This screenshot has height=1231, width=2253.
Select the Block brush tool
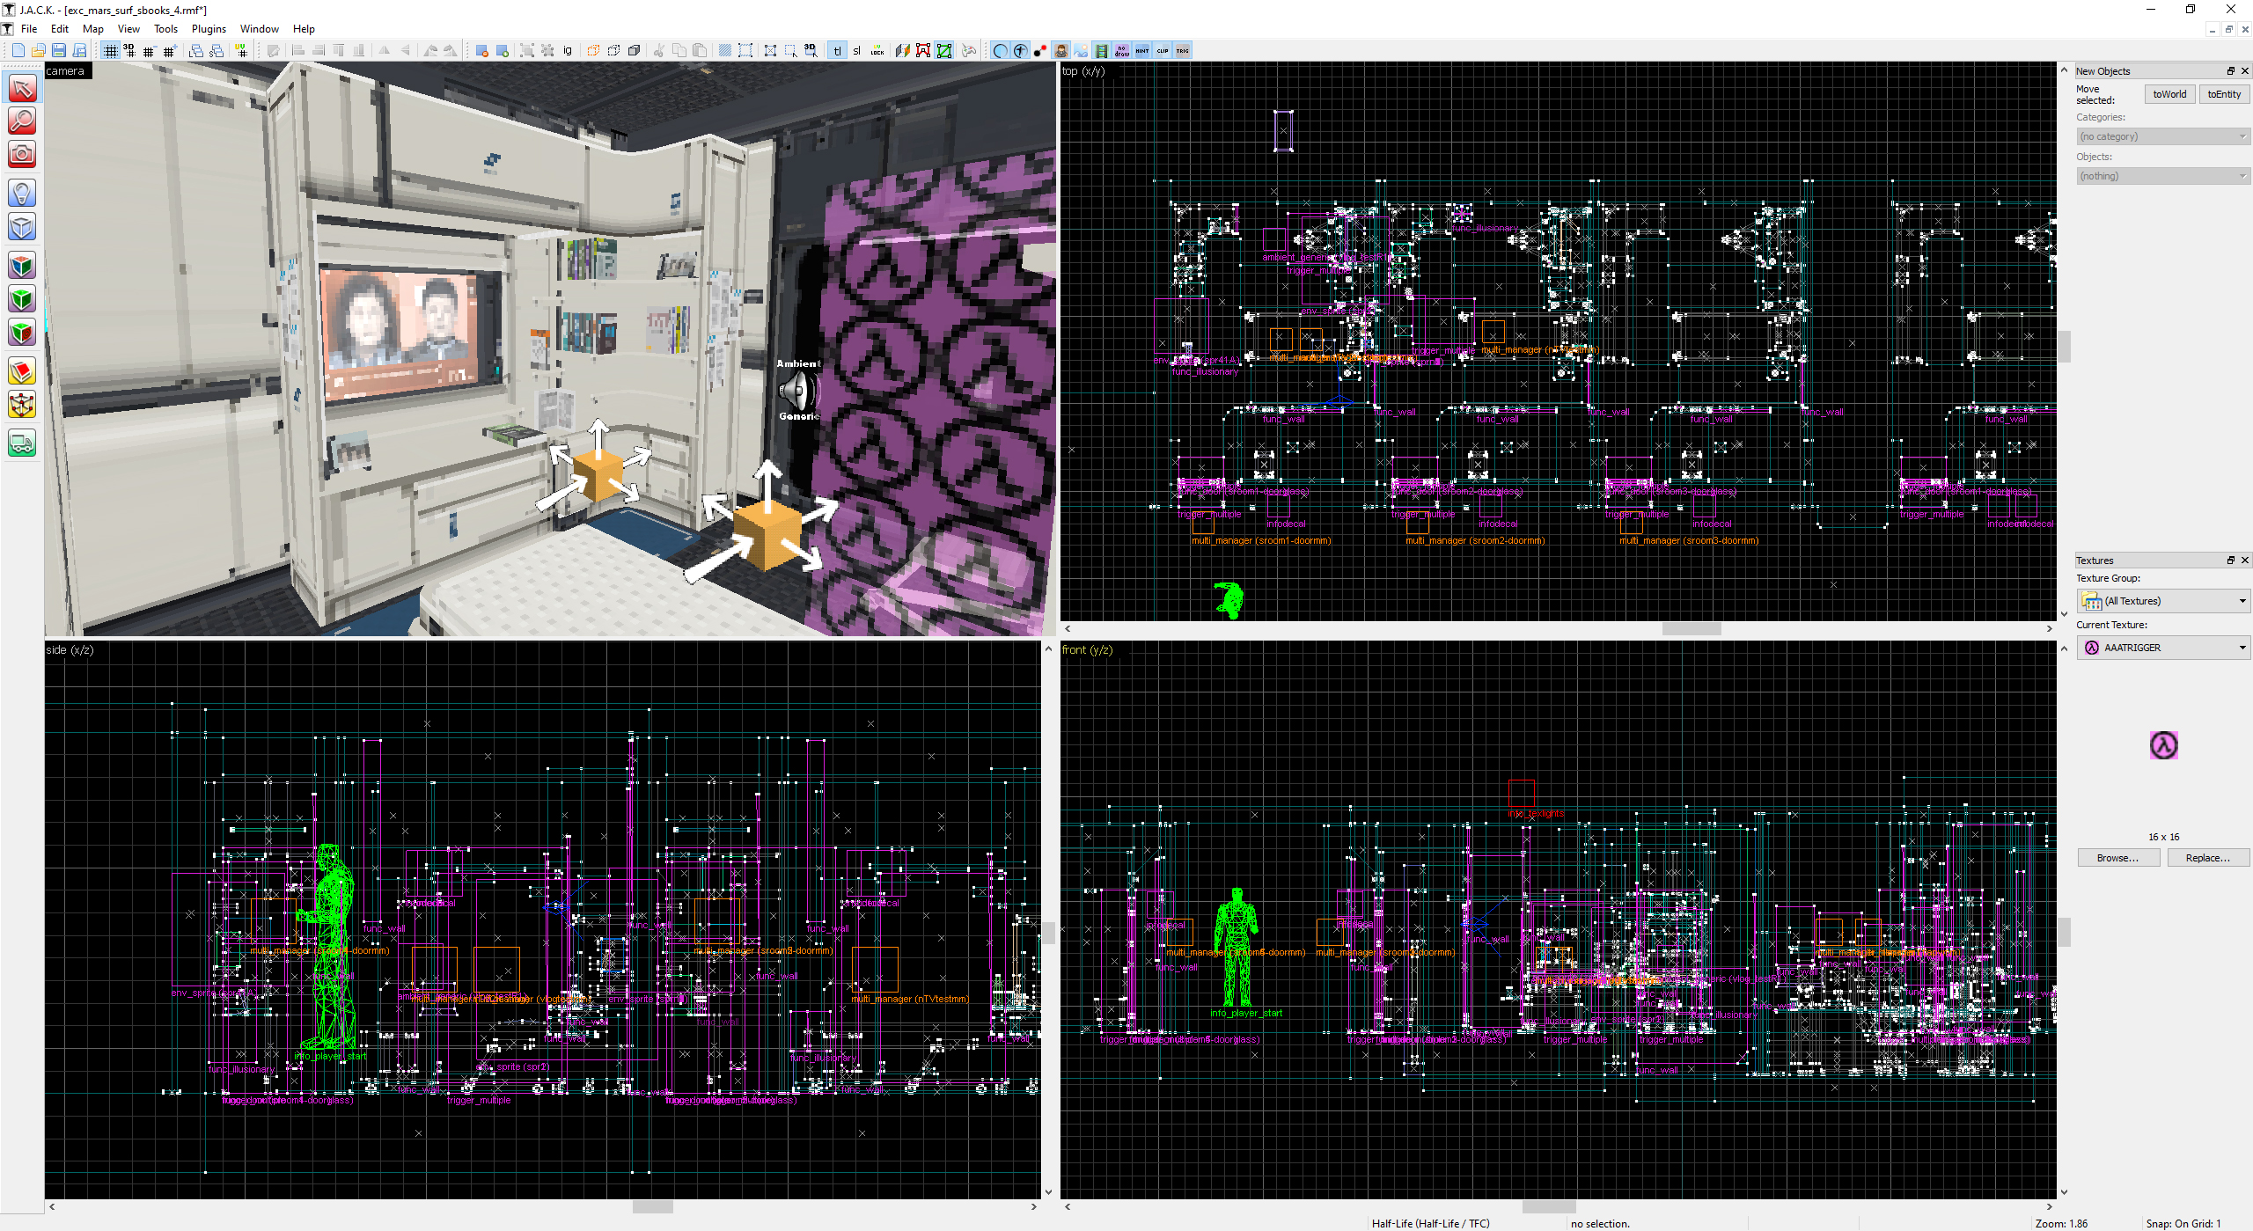(22, 227)
